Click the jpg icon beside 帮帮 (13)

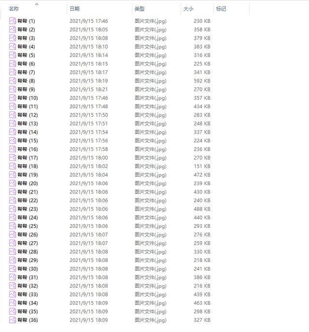(13, 123)
